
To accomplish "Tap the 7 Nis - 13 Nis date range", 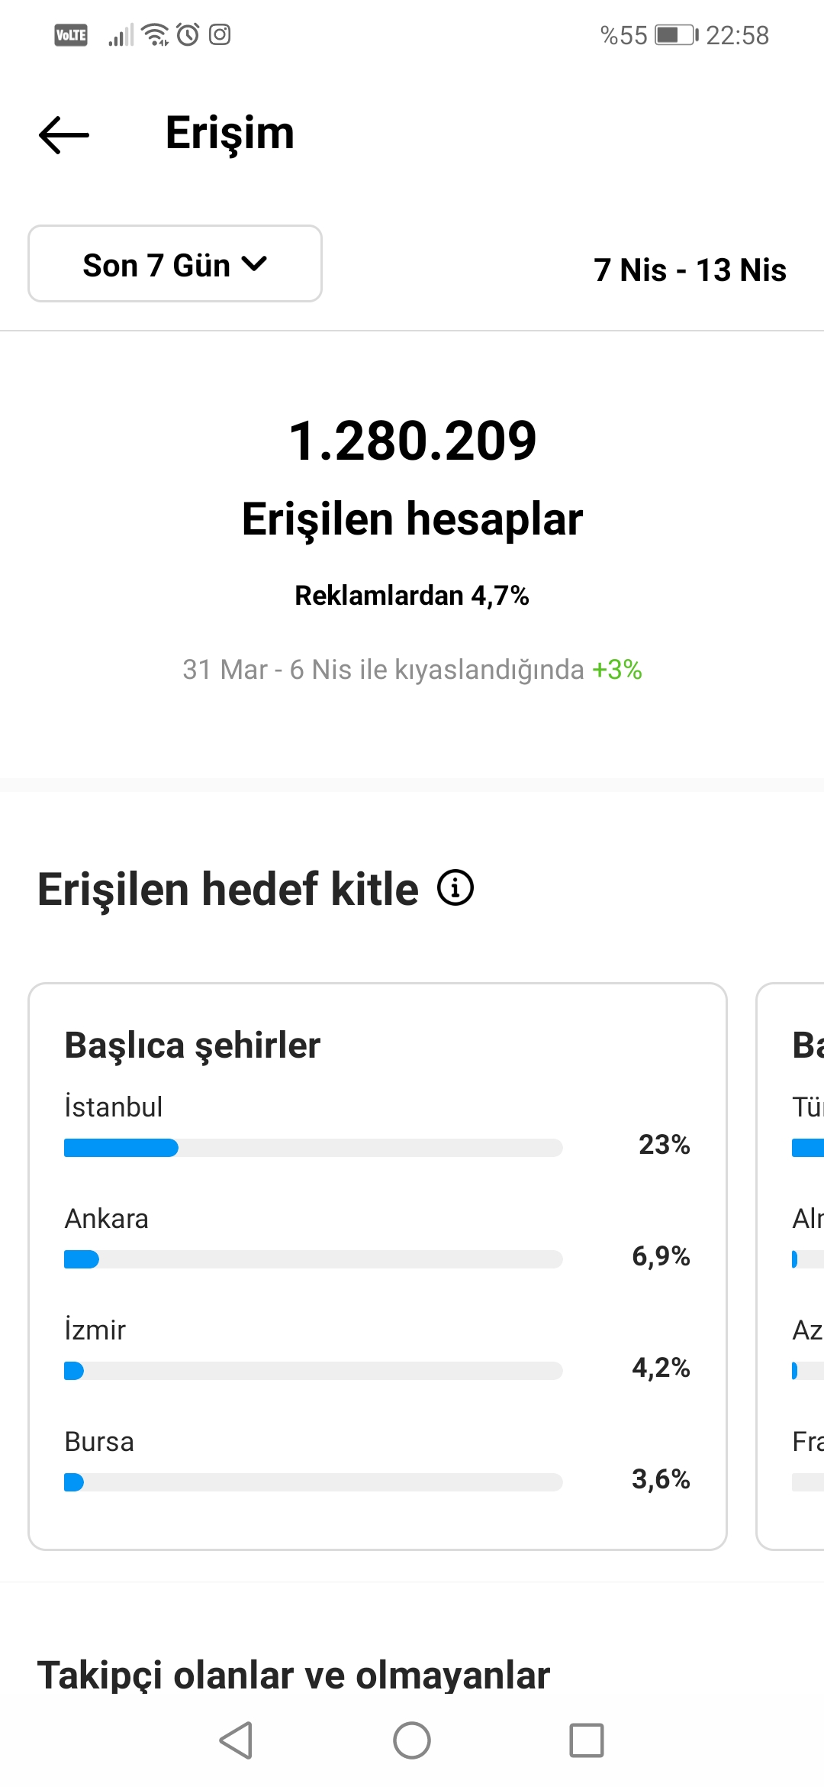I will click(x=690, y=270).
